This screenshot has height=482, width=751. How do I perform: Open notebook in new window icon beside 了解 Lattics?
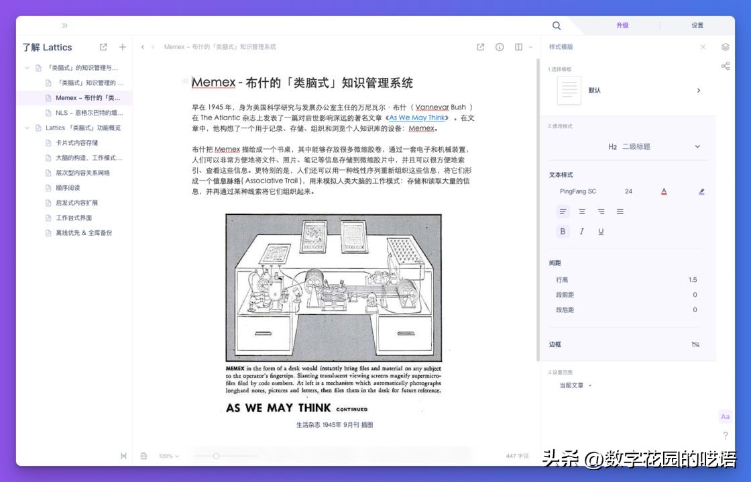[x=103, y=47]
